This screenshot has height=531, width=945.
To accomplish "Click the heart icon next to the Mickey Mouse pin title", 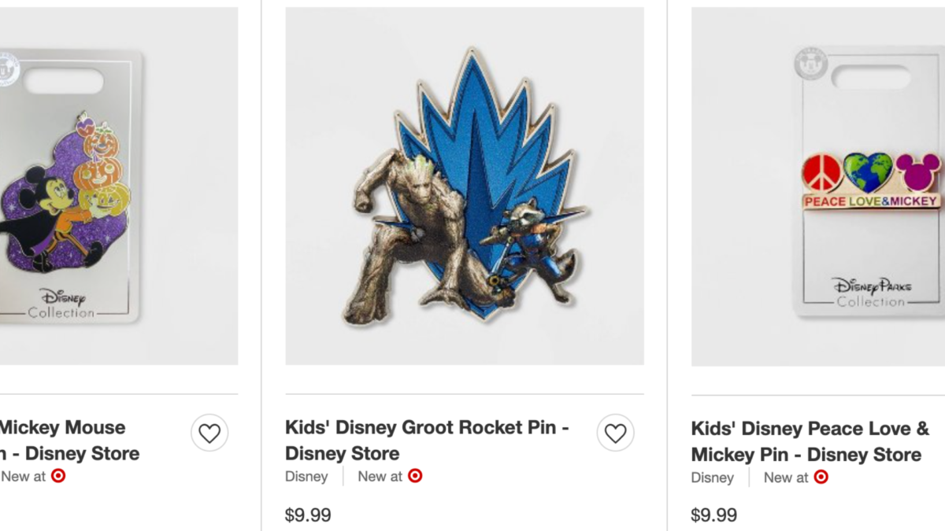I will click(x=209, y=433).
